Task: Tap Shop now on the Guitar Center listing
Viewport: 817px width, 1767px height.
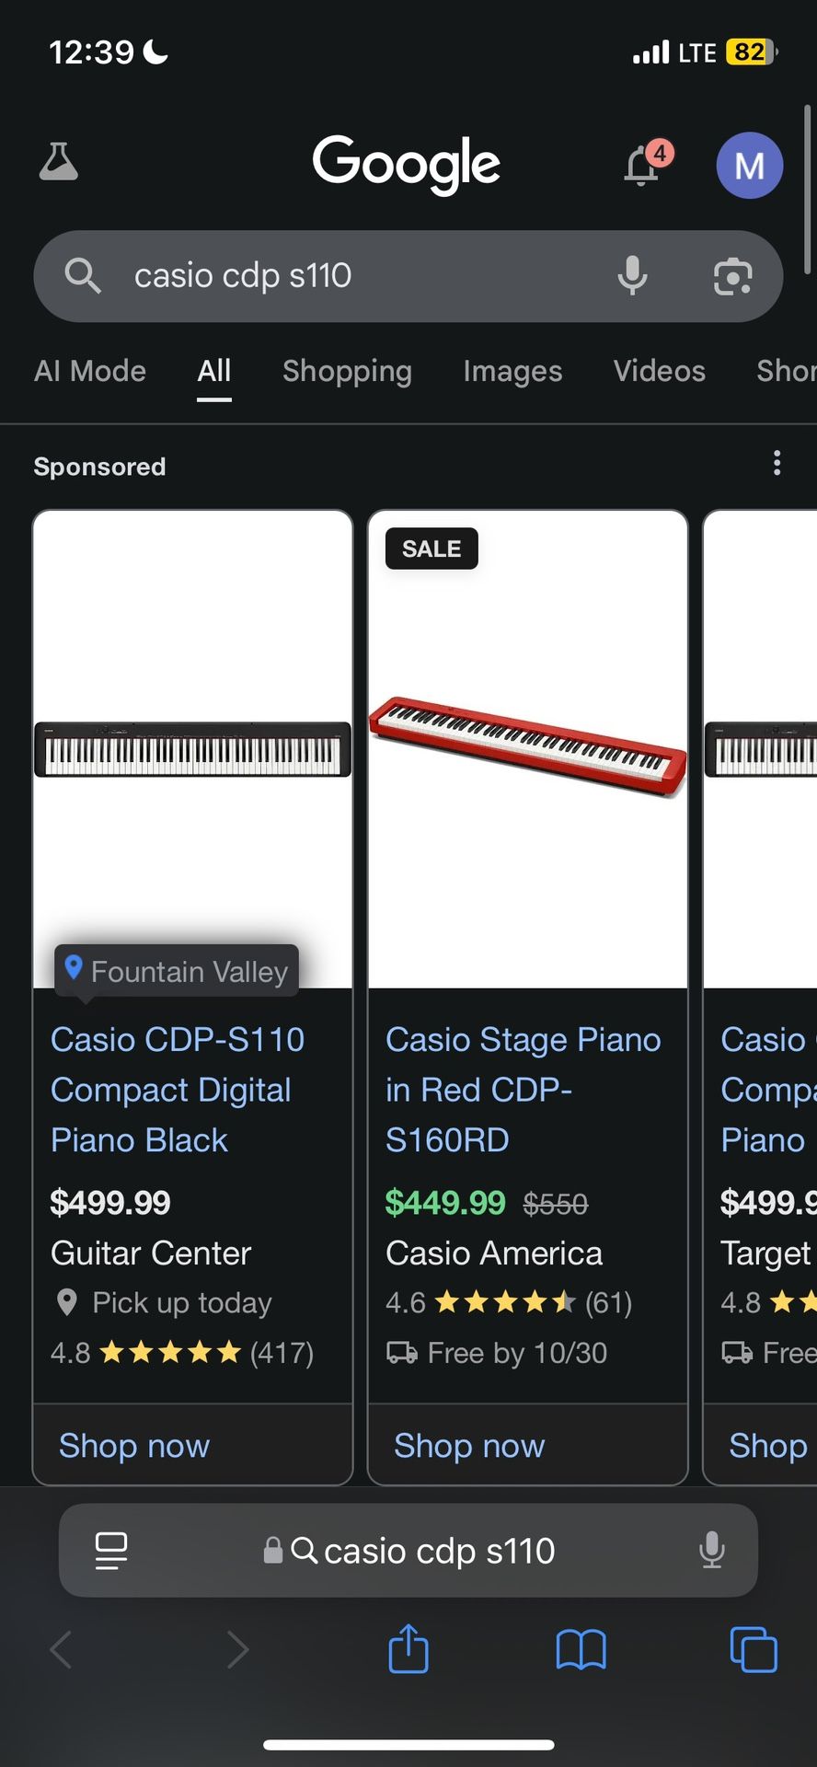Action: [x=133, y=1447]
